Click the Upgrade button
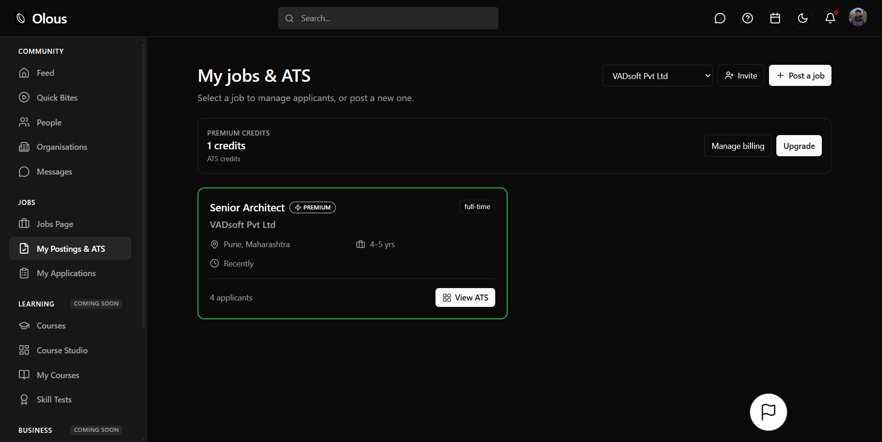This screenshot has width=882, height=442. tap(799, 146)
